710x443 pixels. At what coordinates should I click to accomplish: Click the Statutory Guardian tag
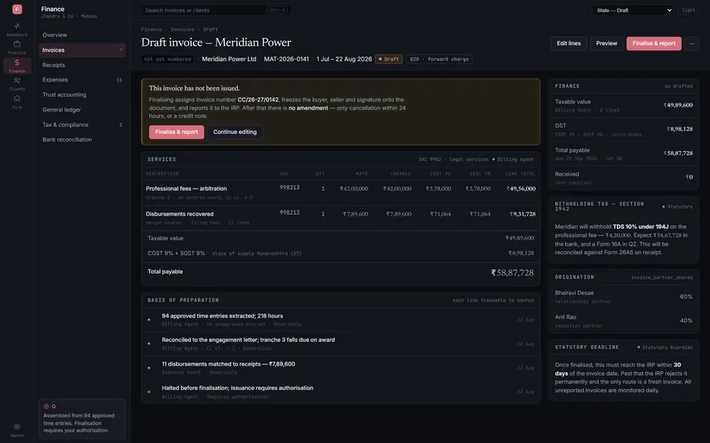665,347
